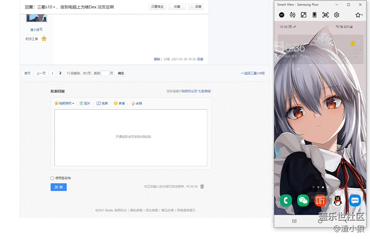This screenshot has width=370, height=239.
Task: Open the 涂鸦 doodle tool
Action: 137,104
